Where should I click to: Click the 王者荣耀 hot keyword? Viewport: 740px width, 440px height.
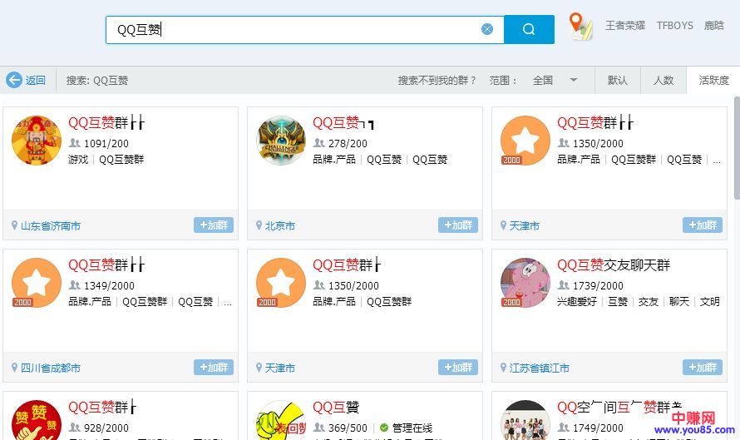(x=625, y=26)
